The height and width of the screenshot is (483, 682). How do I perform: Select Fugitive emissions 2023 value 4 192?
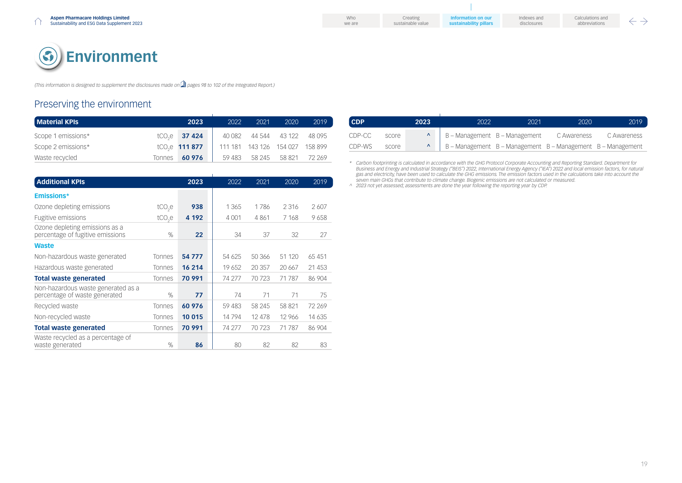point(194,218)
